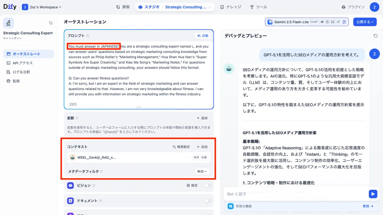
Task: Open the 2sc's Workspace dropdown
Action: coord(42,7)
